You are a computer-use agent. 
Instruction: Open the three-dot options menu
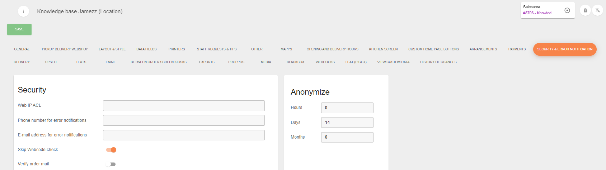click(x=24, y=11)
